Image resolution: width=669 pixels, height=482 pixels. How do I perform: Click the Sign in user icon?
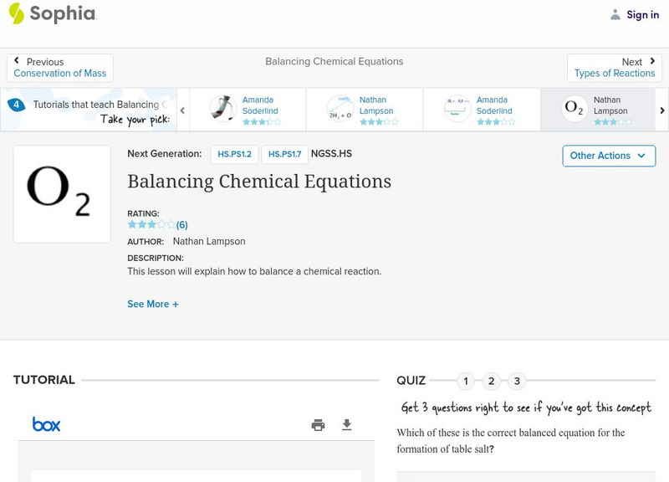click(x=615, y=15)
